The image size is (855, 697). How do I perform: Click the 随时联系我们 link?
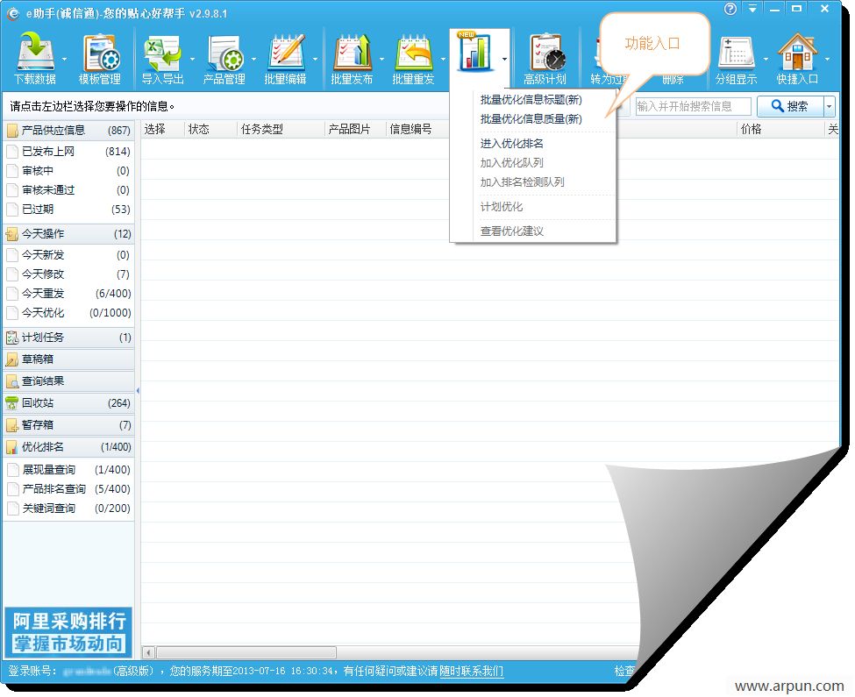pyautogui.click(x=471, y=671)
